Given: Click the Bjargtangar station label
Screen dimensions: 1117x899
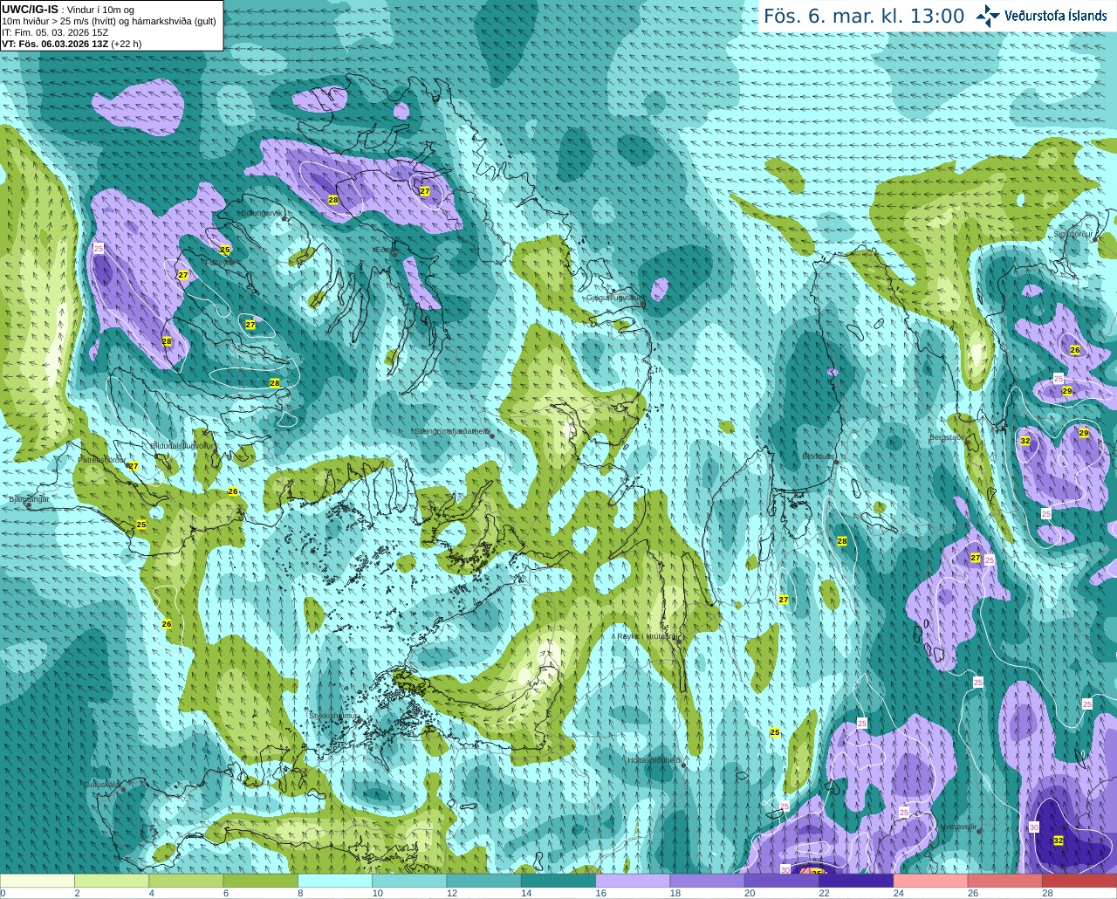Looking at the screenshot, I should click(28, 499).
